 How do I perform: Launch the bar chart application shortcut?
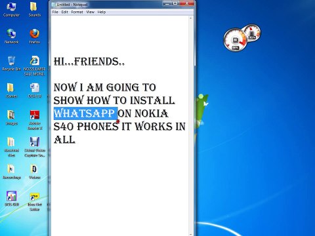[x=12, y=199]
